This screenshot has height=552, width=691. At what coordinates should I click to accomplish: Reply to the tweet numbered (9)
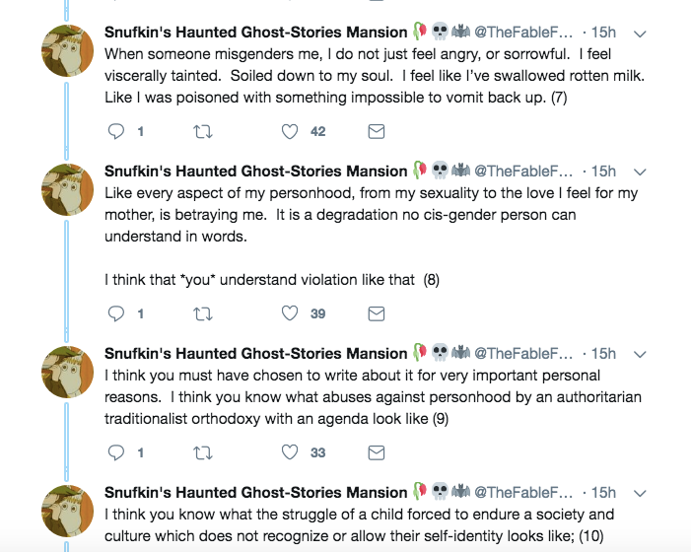(x=116, y=452)
